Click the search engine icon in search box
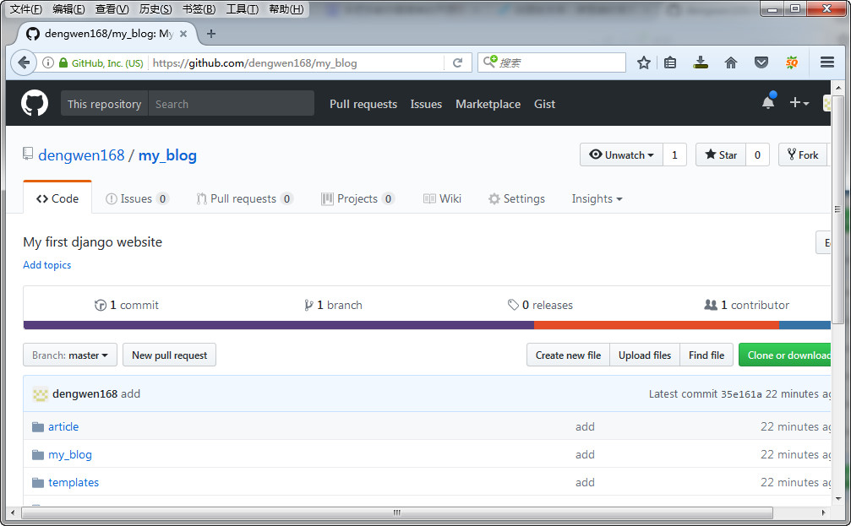Screen dimensions: 851x526 [489, 62]
